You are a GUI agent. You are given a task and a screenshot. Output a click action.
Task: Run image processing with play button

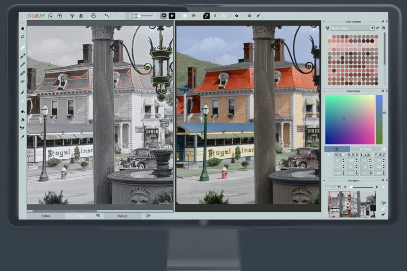click(x=172, y=16)
